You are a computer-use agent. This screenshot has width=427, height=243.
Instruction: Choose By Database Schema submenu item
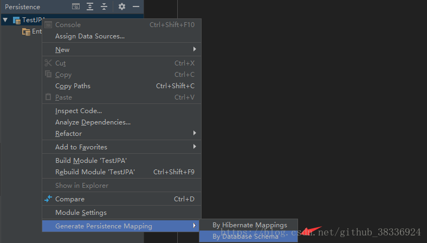click(x=248, y=237)
